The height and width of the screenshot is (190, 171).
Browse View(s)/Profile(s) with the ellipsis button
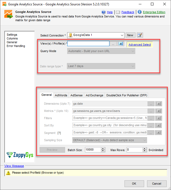pos(113,44)
